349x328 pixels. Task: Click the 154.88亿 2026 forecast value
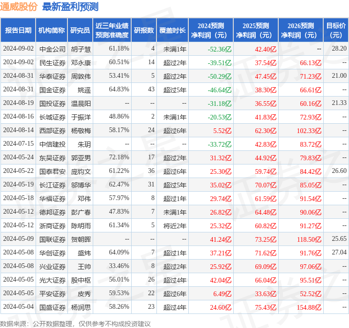tap(309, 307)
